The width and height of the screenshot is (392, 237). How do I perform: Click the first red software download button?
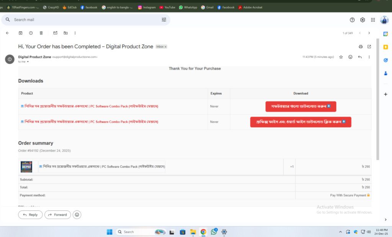[x=301, y=107]
